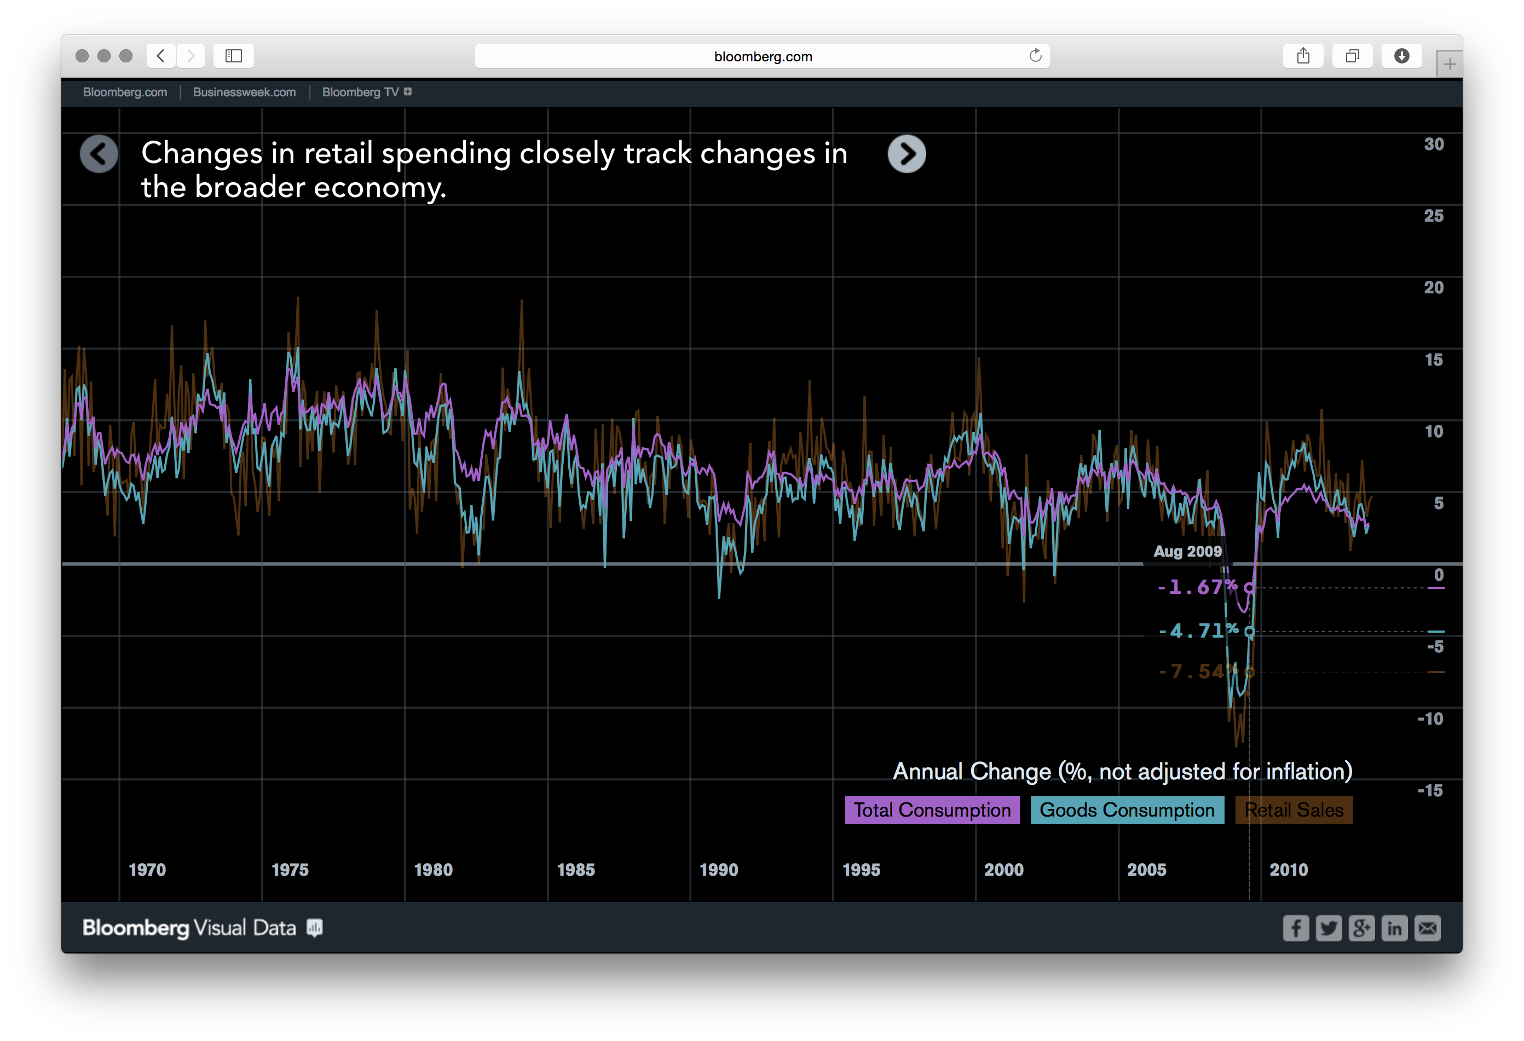The width and height of the screenshot is (1524, 1041).
Task: Share the chart on Google+
Action: (x=1362, y=928)
